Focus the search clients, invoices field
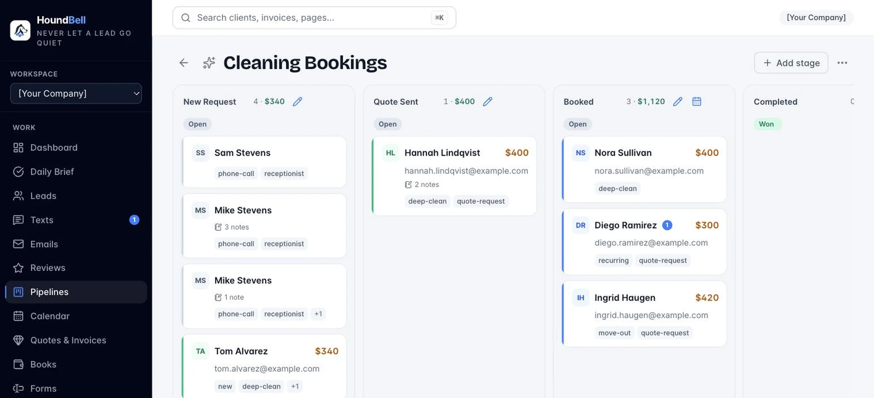The width and height of the screenshot is (874, 398). tap(314, 18)
